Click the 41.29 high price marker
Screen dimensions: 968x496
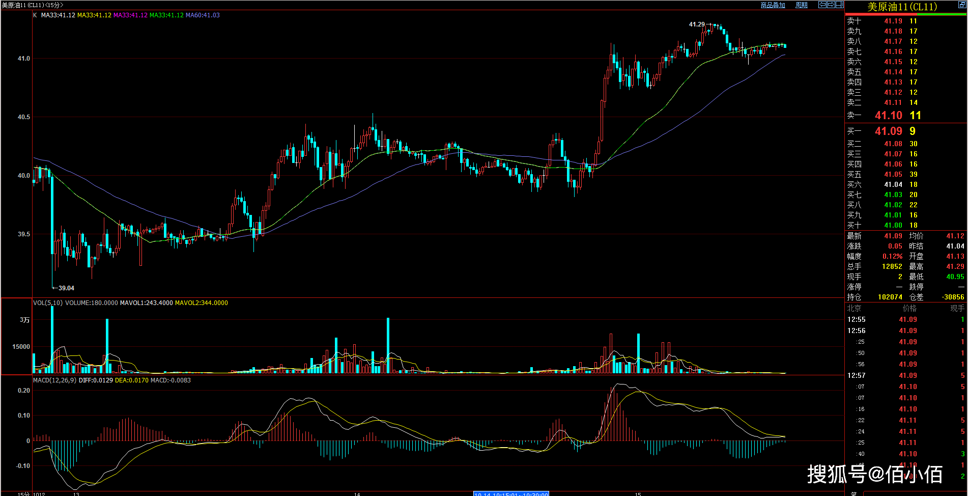(697, 24)
